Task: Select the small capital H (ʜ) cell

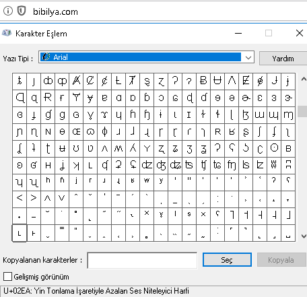Action: 48,166
